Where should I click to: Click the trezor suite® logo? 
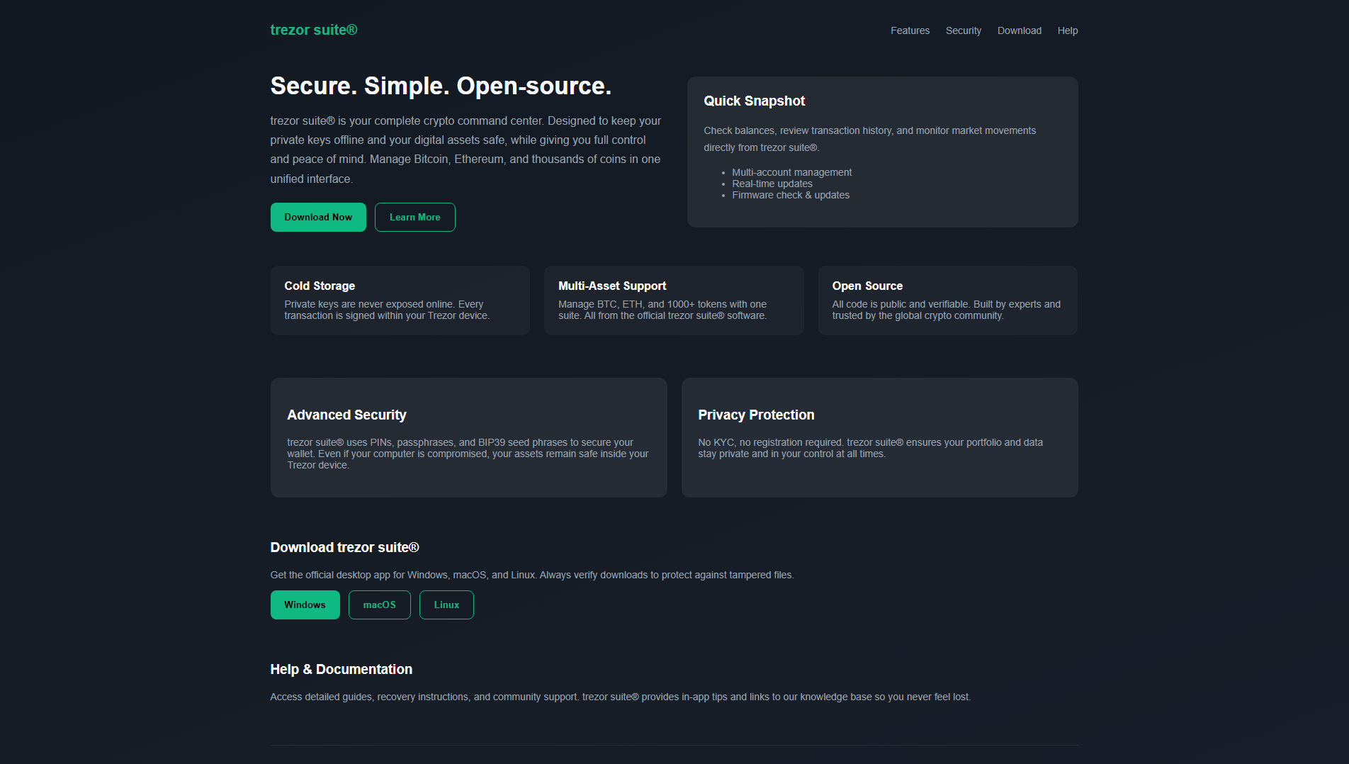pyautogui.click(x=313, y=30)
